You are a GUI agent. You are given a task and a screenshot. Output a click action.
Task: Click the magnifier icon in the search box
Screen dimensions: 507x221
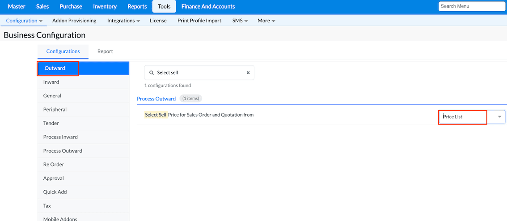pos(152,73)
